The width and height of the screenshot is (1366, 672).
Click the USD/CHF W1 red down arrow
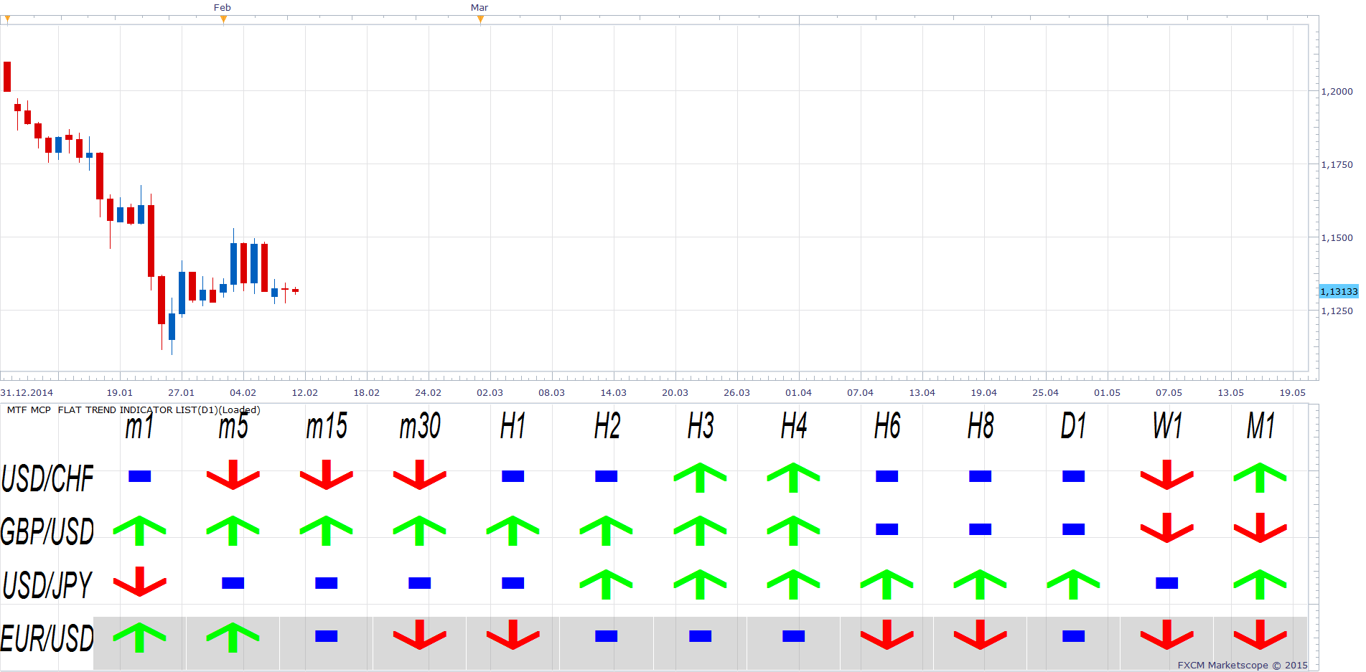point(1166,475)
